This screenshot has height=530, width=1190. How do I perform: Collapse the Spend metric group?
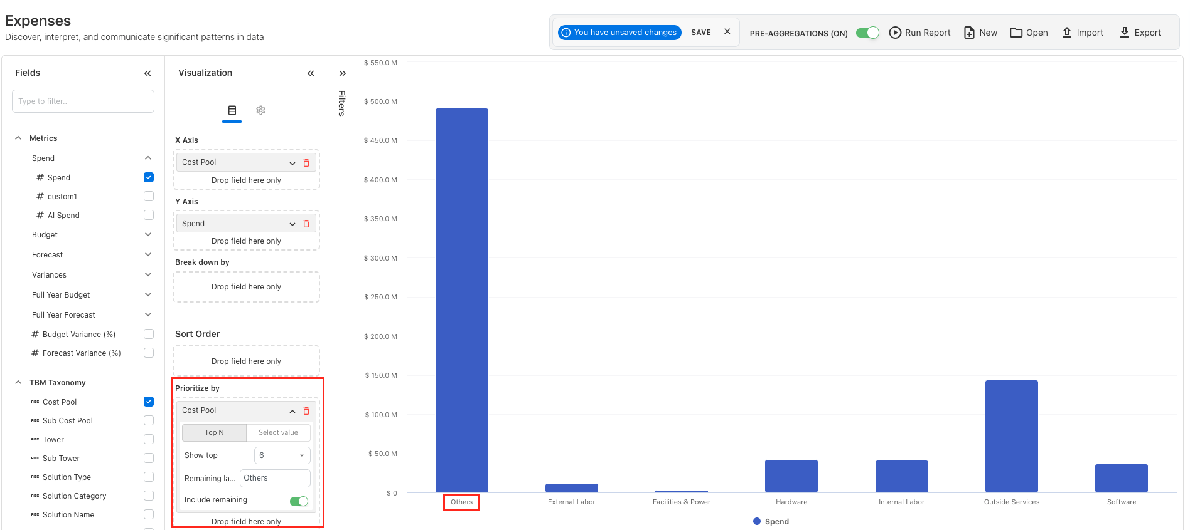point(148,158)
